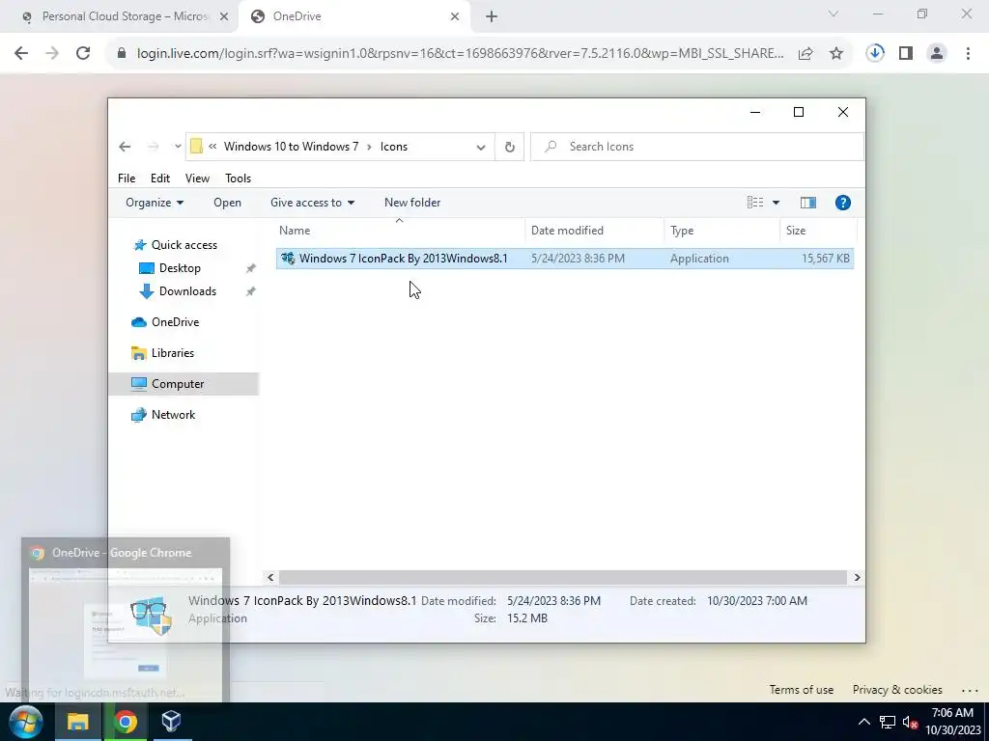989x741 pixels.
Task: Open Libraries in navigation pane
Action: 172,353
